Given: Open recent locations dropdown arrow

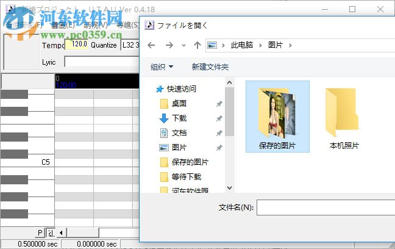Looking at the screenshot, I should click(x=183, y=46).
